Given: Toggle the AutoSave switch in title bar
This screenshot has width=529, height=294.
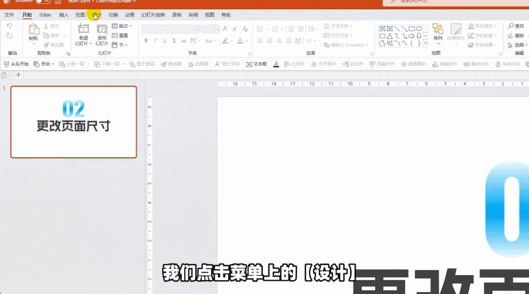Looking at the screenshot, I should click(43, 1).
